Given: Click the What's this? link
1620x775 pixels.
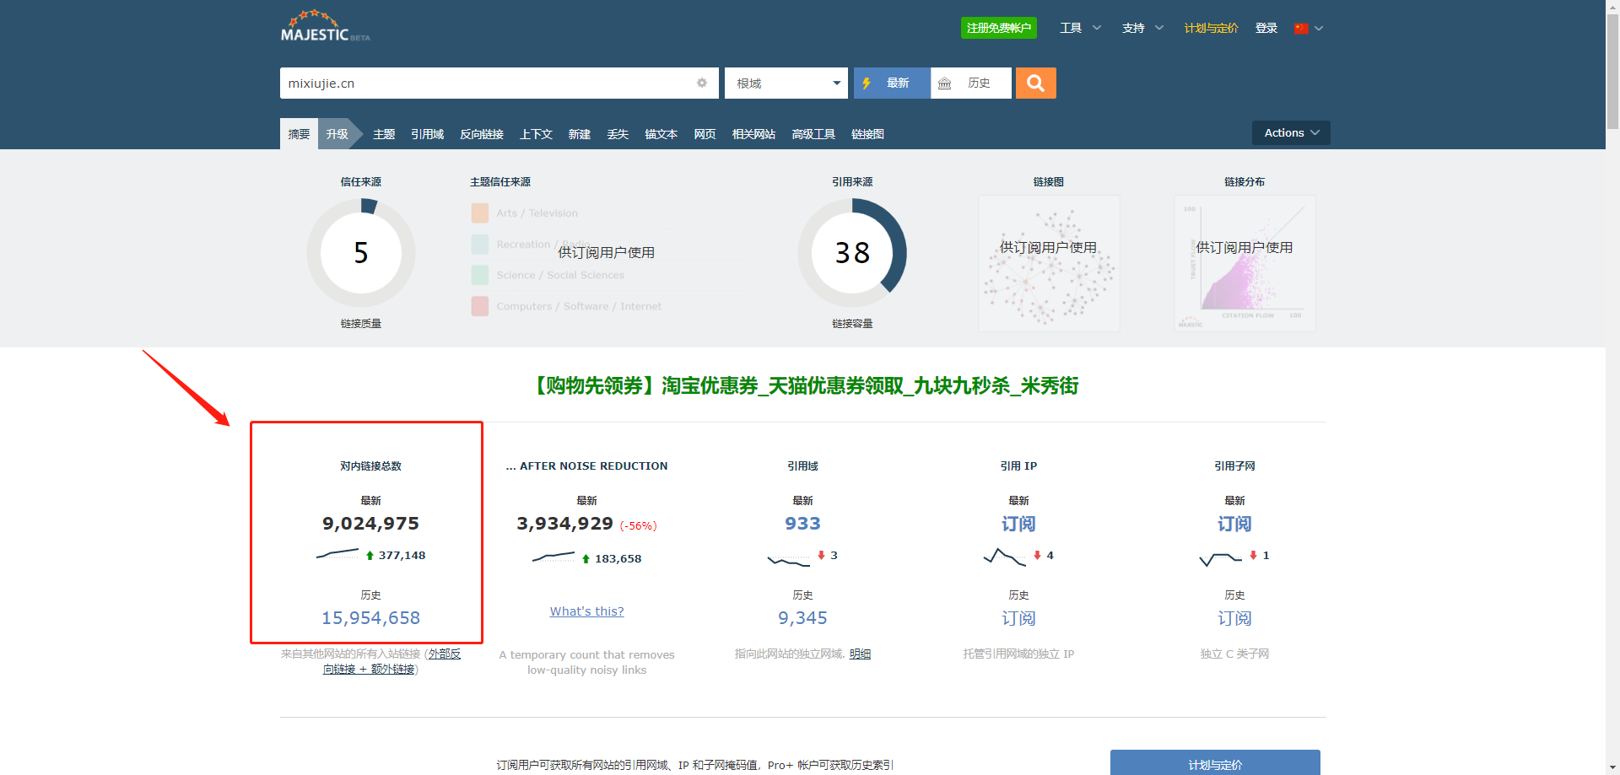Looking at the screenshot, I should pyautogui.click(x=587, y=611).
